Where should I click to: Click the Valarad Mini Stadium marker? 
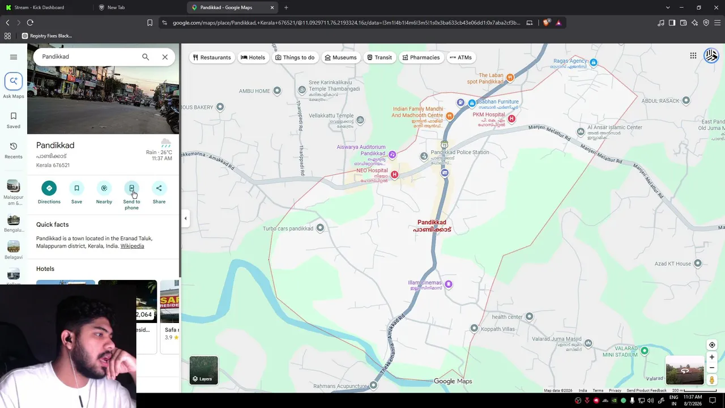645,351
